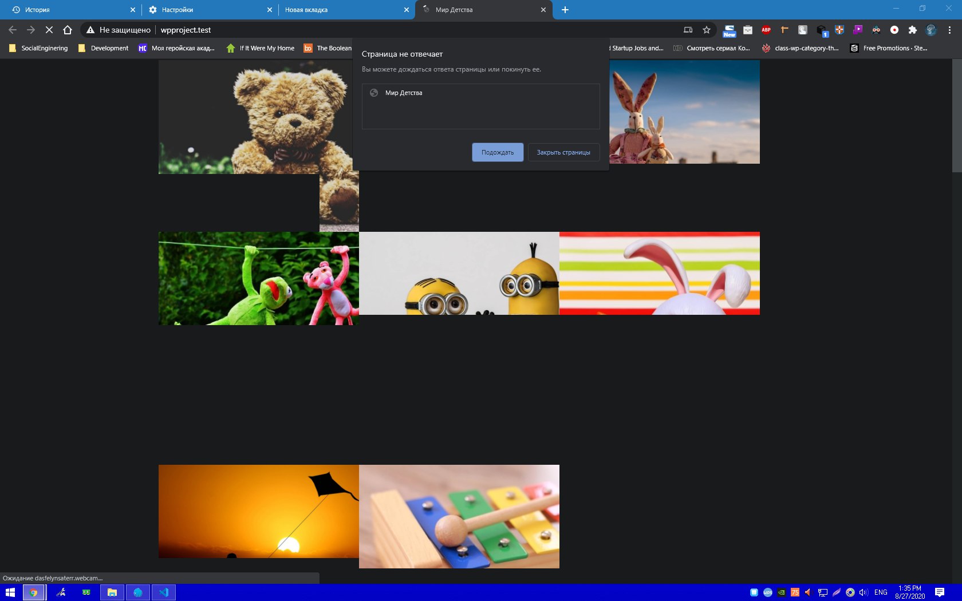
Task: Open the blue elephant taskbar app
Action: pos(138,592)
